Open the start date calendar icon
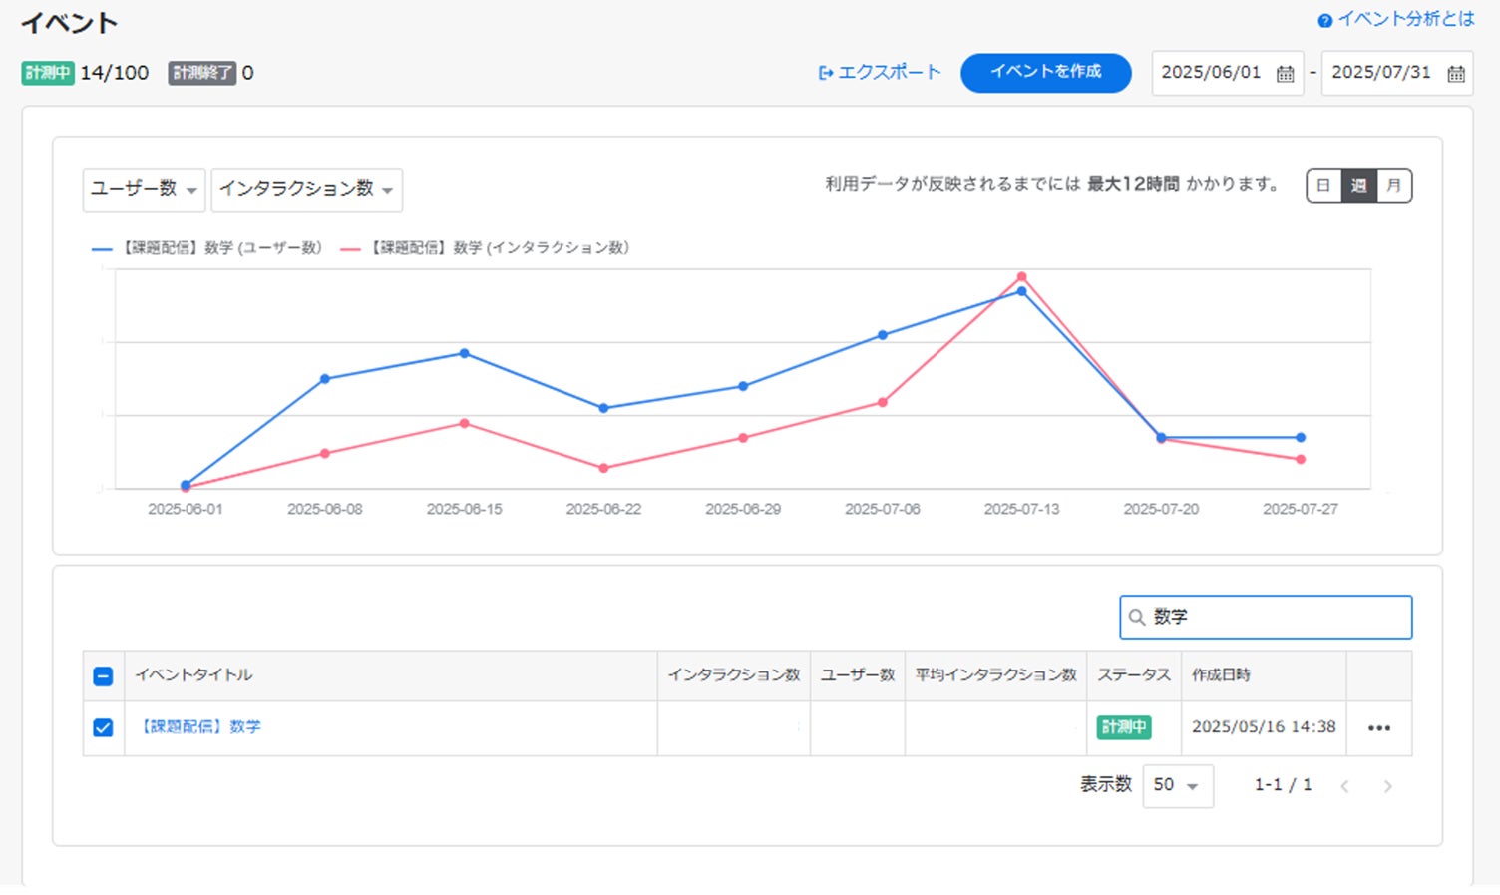 pos(1285,74)
